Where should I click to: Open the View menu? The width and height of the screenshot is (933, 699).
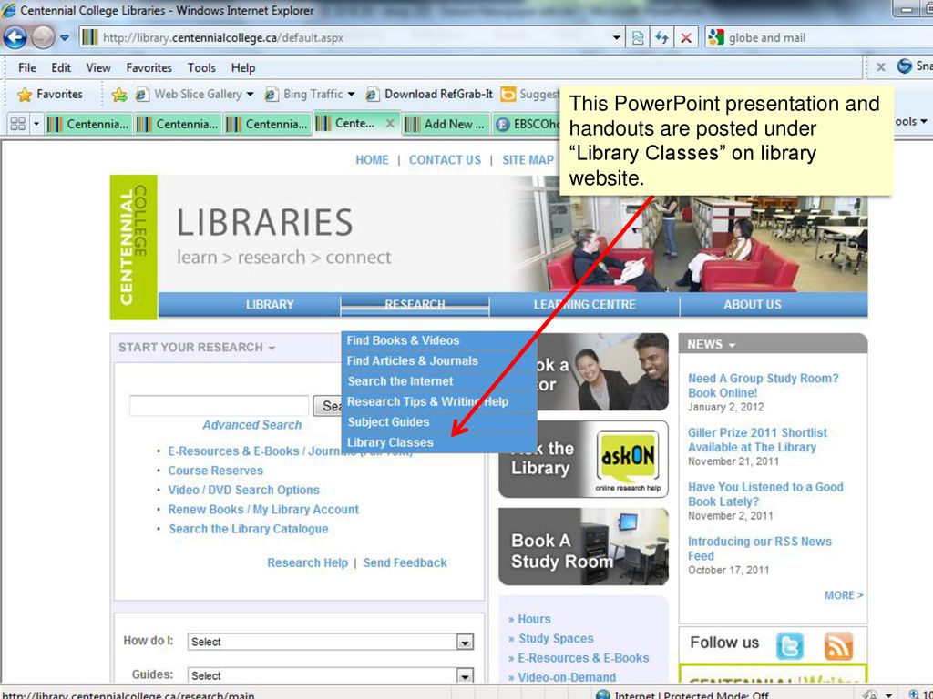(98, 67)
